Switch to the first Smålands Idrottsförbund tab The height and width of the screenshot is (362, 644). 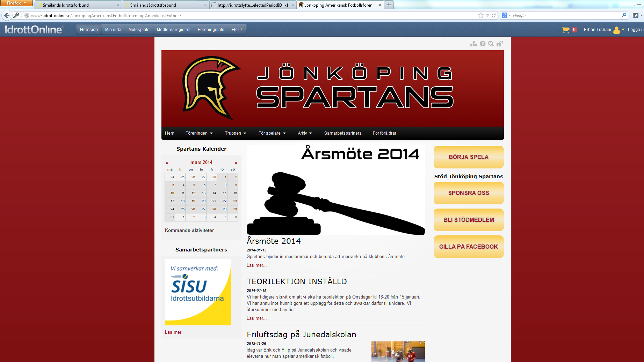tap(78, 5)
